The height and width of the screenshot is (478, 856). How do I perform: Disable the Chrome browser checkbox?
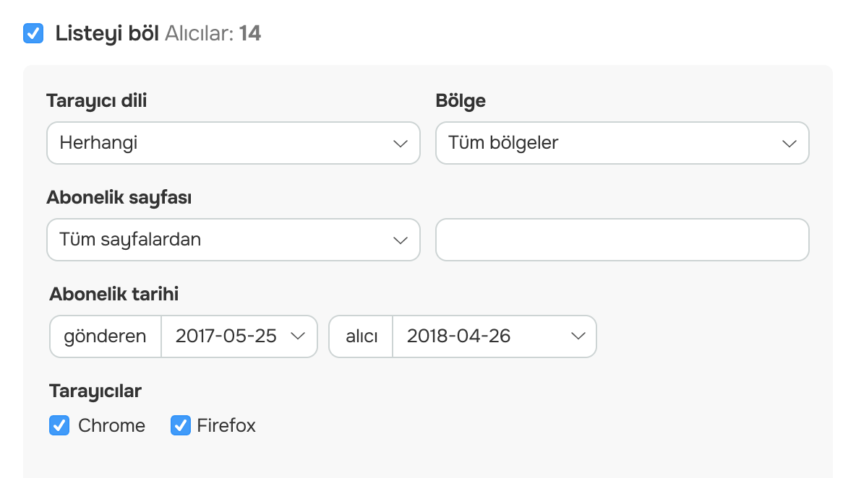tap(59, 425)
